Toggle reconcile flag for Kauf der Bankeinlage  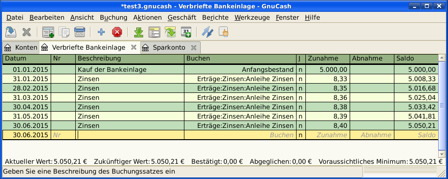coord(301,69)
